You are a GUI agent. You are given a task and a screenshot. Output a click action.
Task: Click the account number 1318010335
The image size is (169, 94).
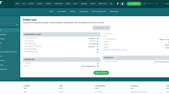pos(92,39)
